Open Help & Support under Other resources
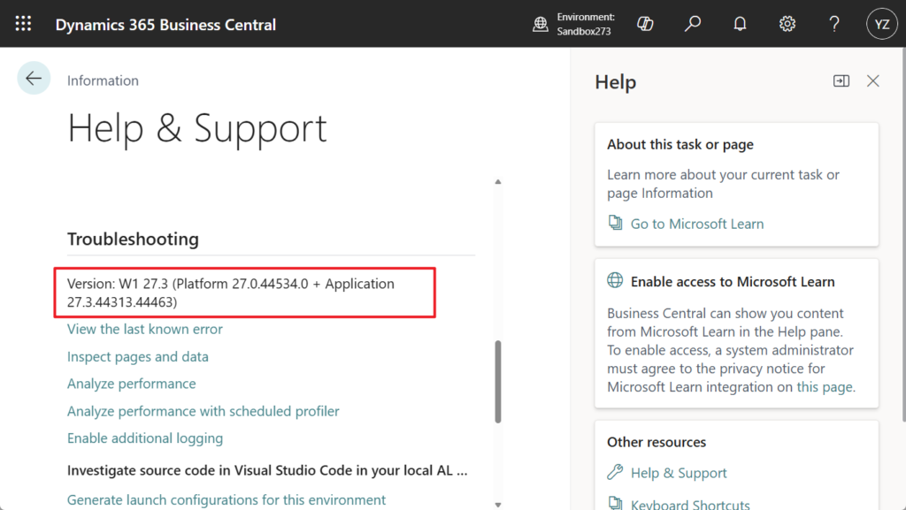This screenshot has height=510, width=906. point(679,473)
